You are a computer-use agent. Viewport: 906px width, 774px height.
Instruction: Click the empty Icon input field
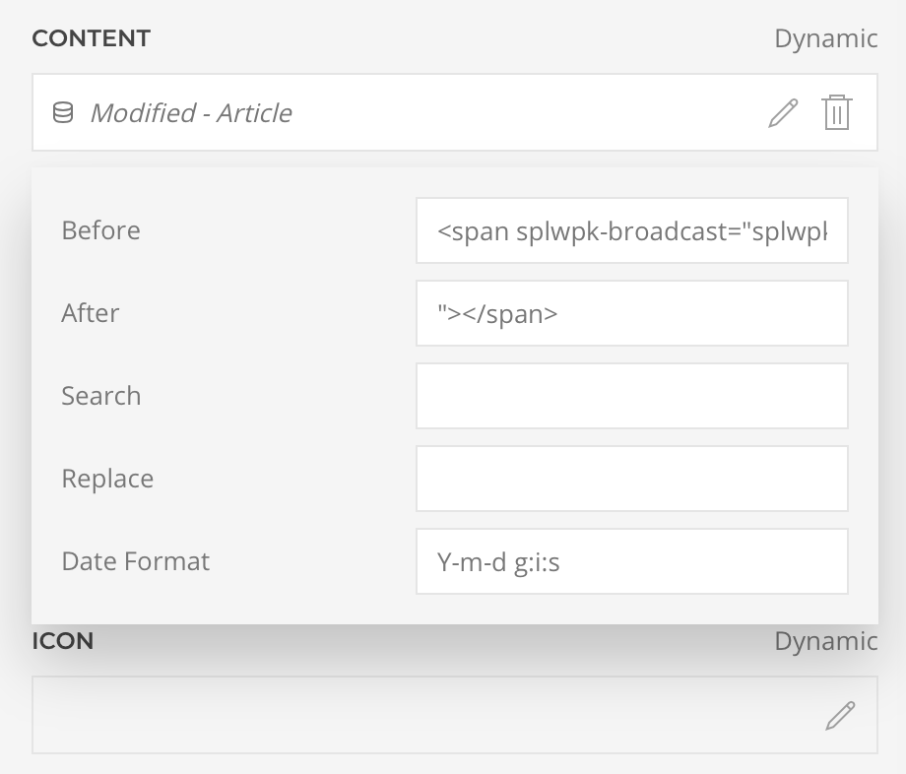(423, 716)
